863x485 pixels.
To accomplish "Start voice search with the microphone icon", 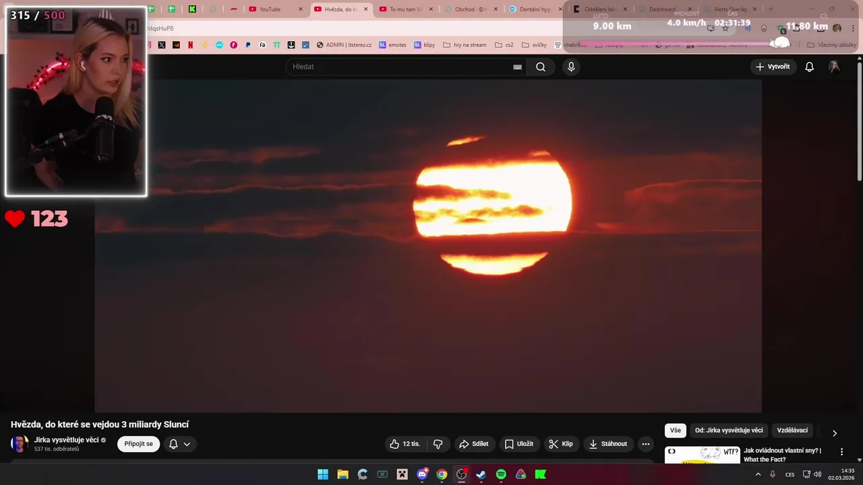I will coord(571,67).
